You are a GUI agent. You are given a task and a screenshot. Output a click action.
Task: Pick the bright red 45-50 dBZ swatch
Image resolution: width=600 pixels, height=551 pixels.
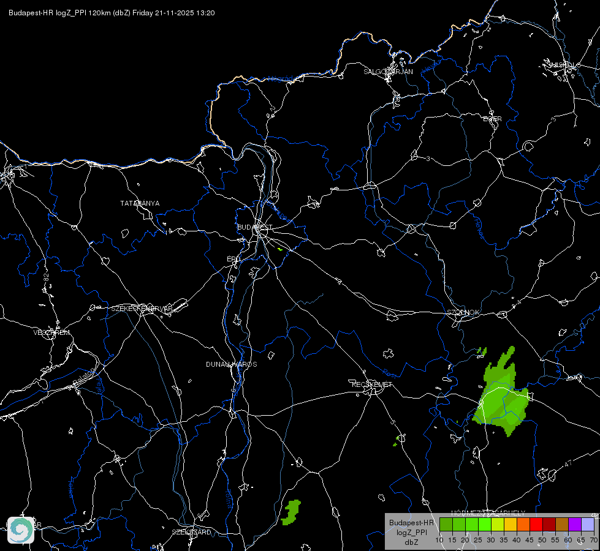[536, 524]
